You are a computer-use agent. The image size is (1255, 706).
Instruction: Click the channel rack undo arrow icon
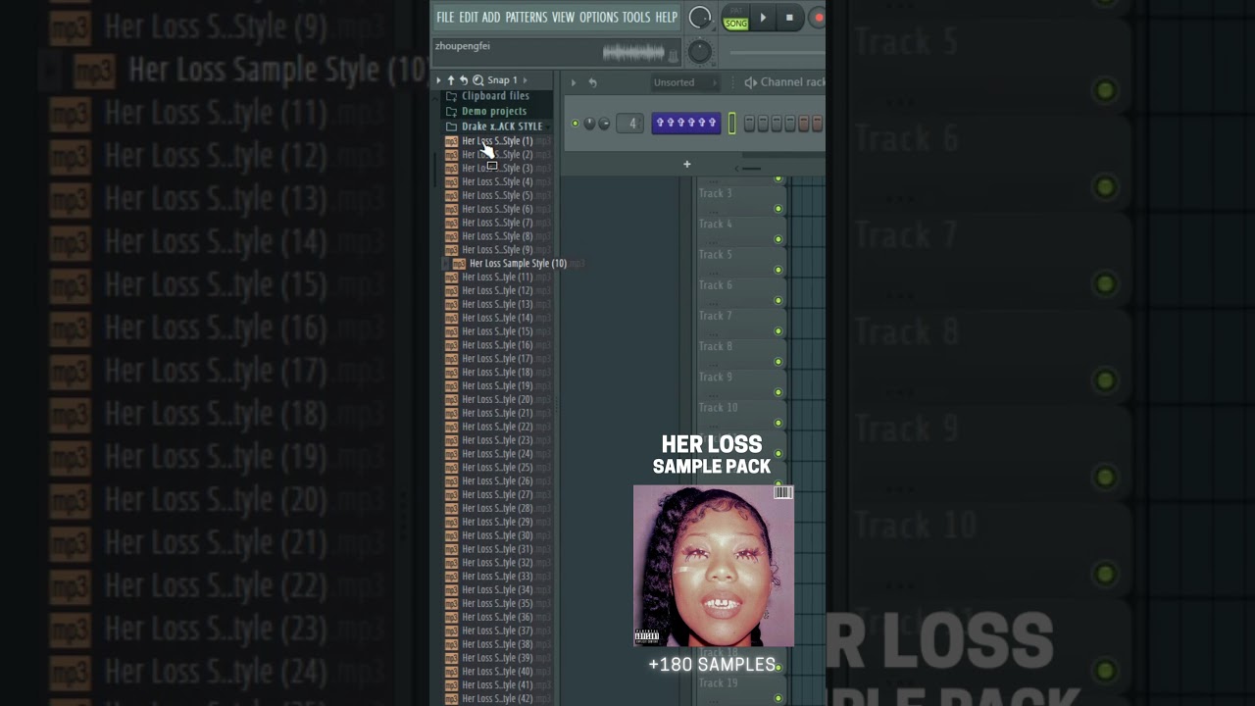click(592, 82)
